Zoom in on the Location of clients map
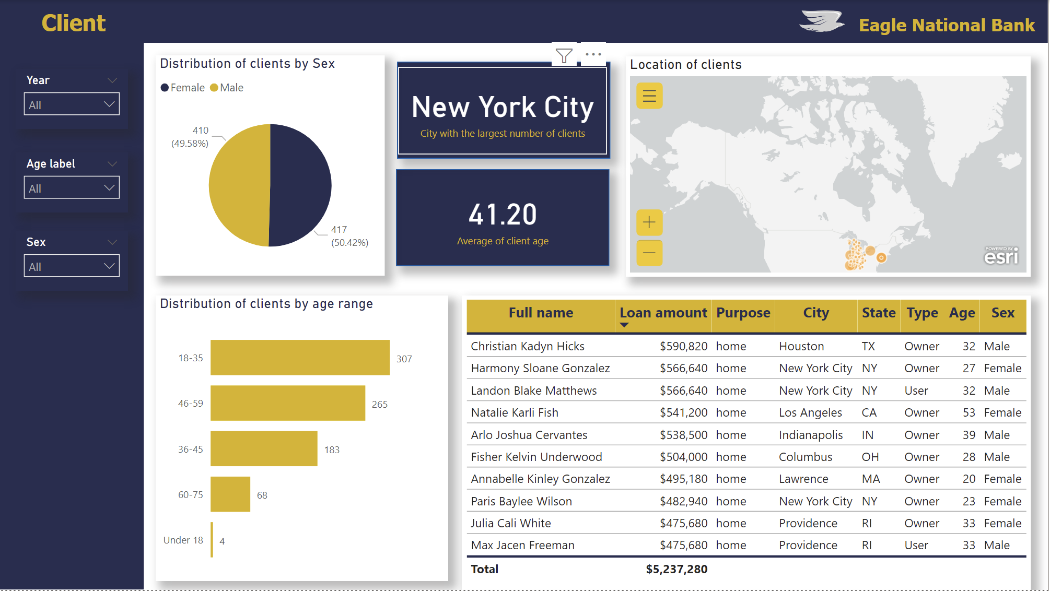Viewport: 1050px width, 591px height. coord(649,223)
